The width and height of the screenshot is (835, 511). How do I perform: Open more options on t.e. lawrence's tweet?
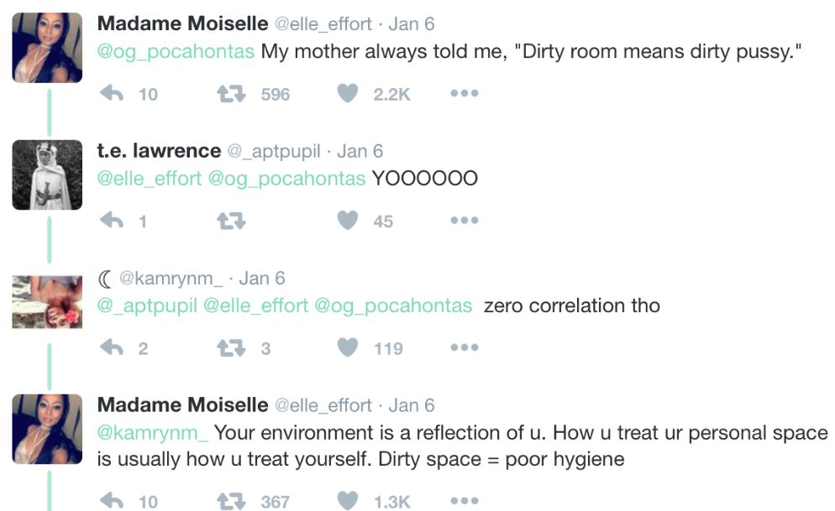click(x=464, y=221)
